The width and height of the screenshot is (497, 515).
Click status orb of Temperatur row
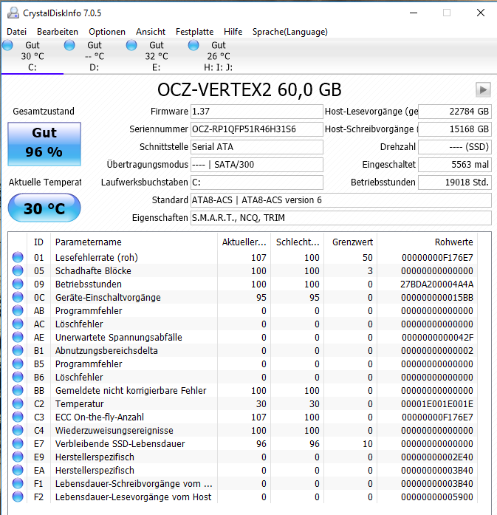pyautogui.click(x=18, y=403)
